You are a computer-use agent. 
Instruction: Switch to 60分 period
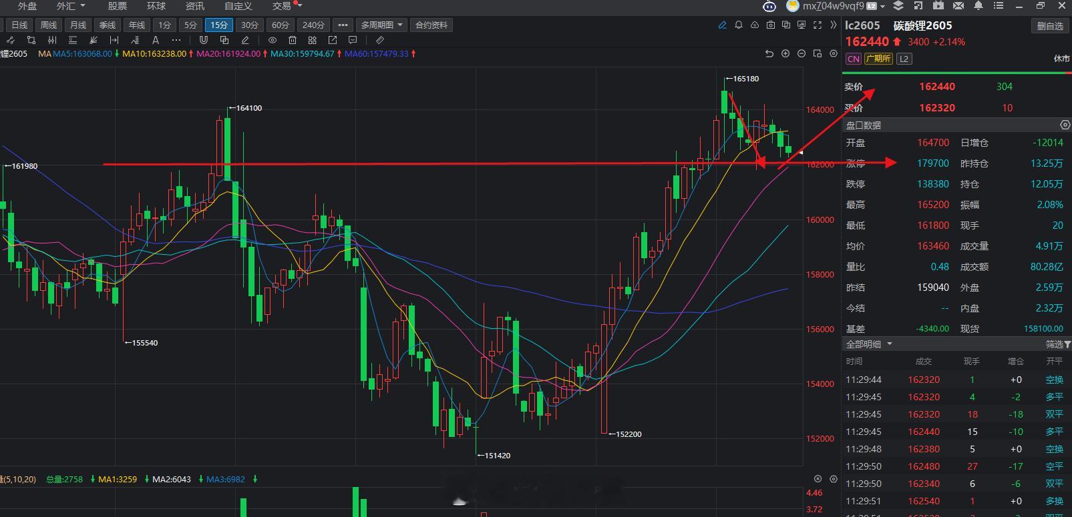click(x=281, y=25)
